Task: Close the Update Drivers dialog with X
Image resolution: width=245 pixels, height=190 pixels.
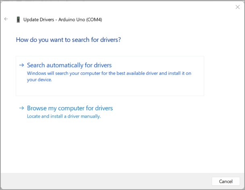Action: pyautogui.click(x=237, y=7)
